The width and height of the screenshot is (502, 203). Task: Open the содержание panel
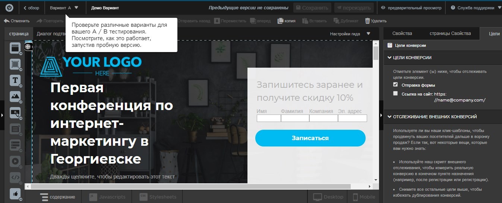[58, 197]
